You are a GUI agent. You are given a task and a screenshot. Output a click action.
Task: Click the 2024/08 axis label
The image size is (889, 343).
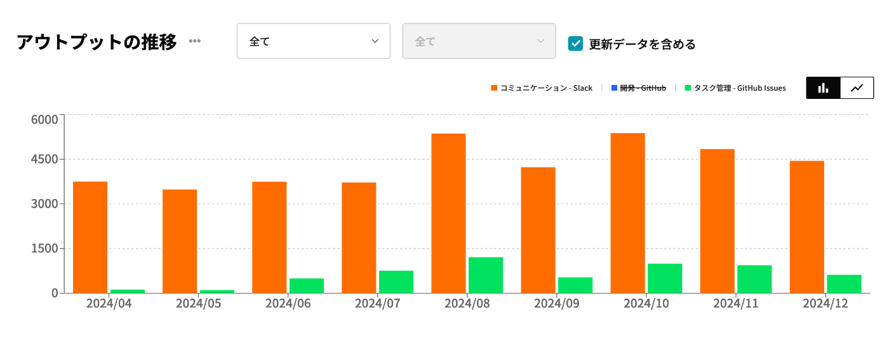click(467, 304)
